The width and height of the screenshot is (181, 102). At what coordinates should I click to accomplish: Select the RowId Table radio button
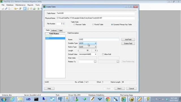pos(93,25)
